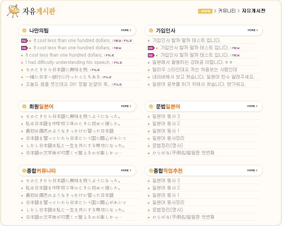This screenshot has height=226, width=282.
Task: Click the orange circle icon beside 종합직업추천
Action: [x=151, y=171]
